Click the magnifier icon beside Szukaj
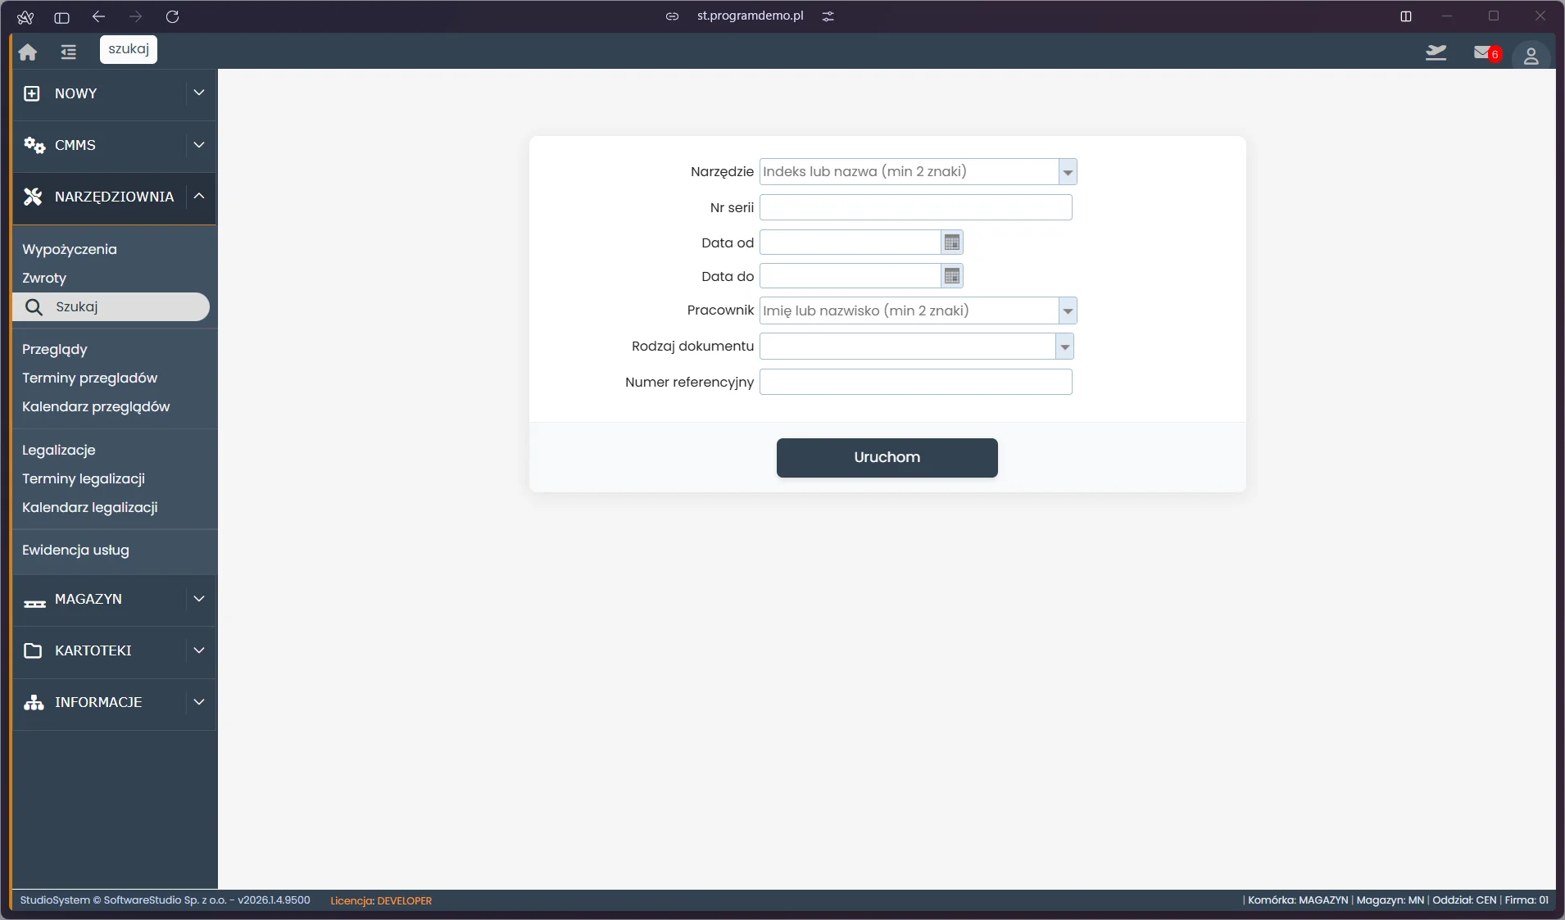This screenshot has width=1565, height=920. 34,307
